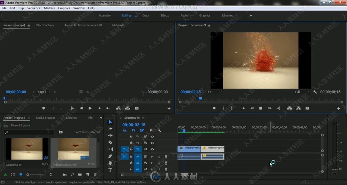Switch to Effect Controls tab
This screenshot has width=347, height=185.
(45, 25)
